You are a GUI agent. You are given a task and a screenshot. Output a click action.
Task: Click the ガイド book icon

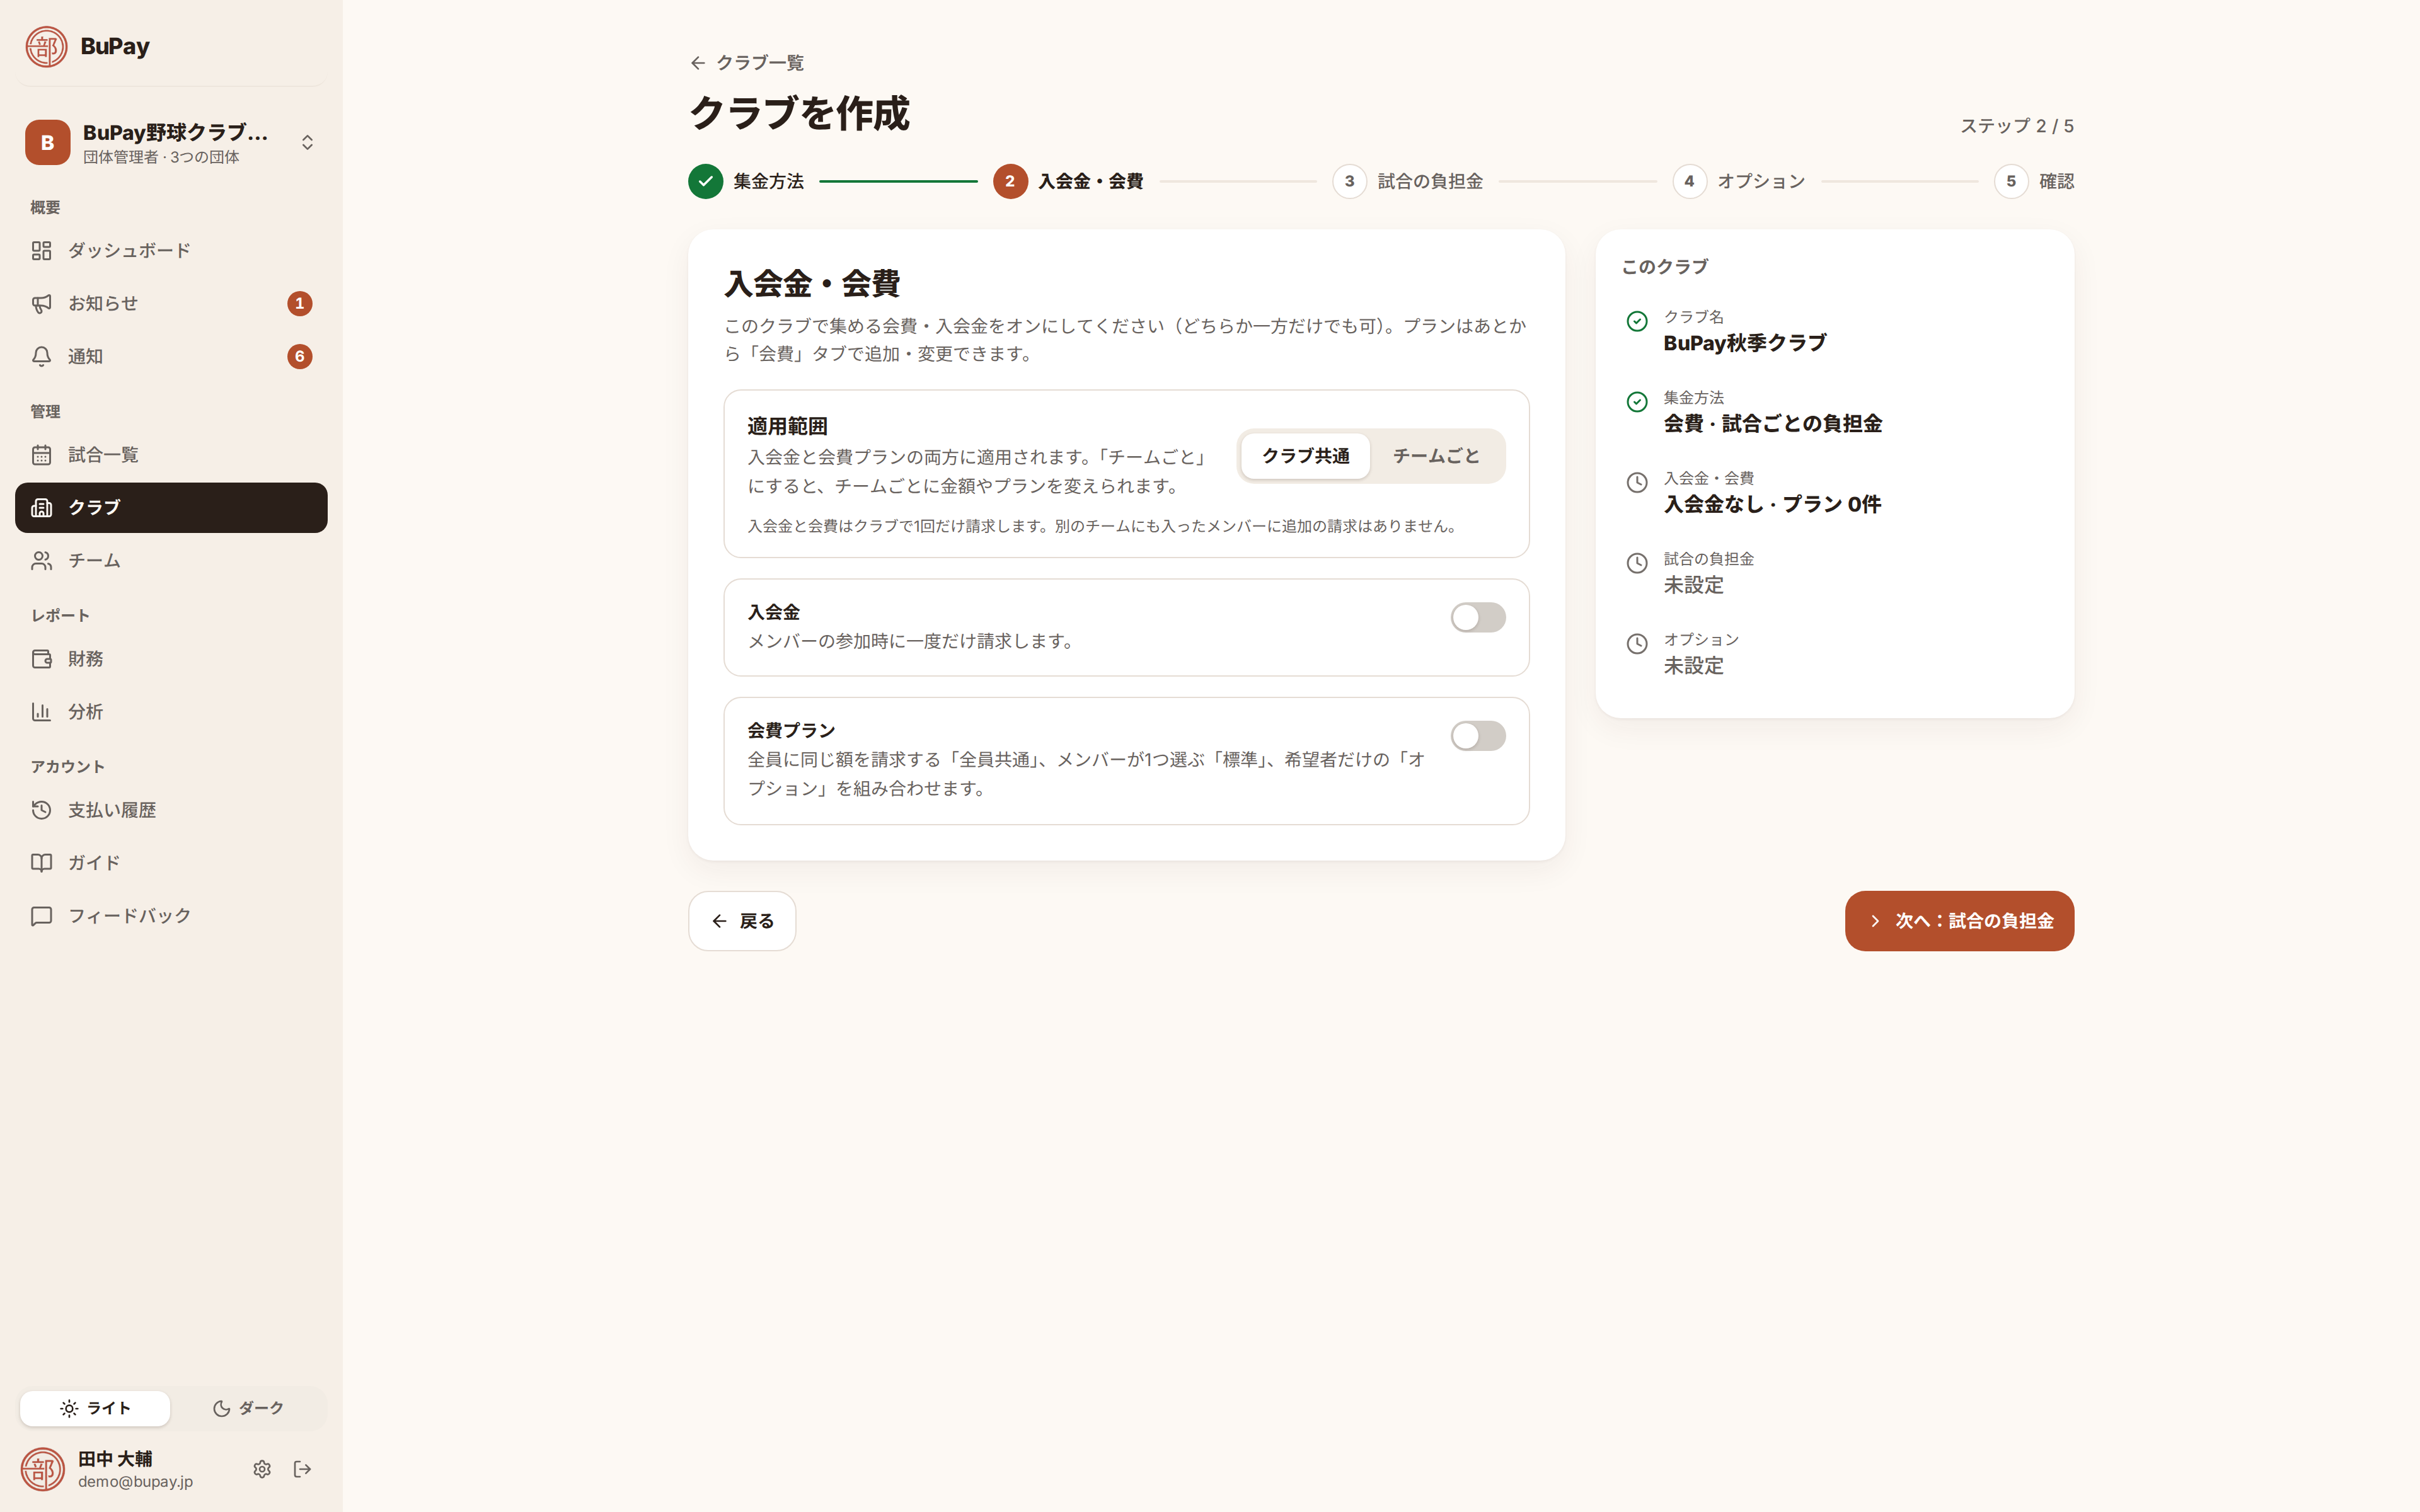pos(41,863)
